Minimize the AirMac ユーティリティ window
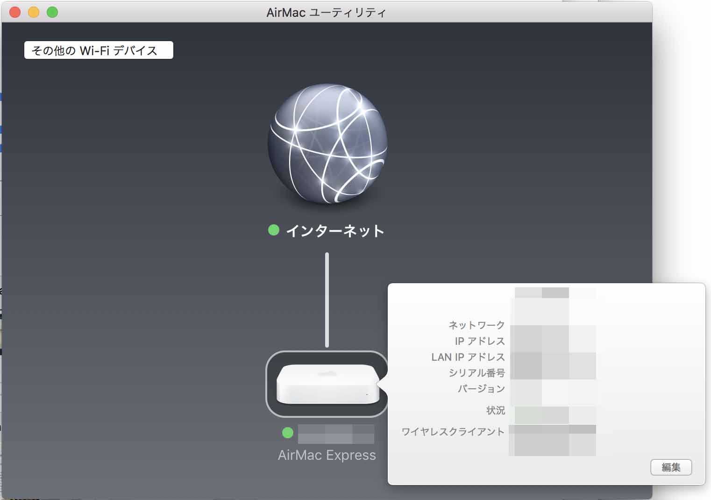The image size is (711, 500). pos(34,12)
